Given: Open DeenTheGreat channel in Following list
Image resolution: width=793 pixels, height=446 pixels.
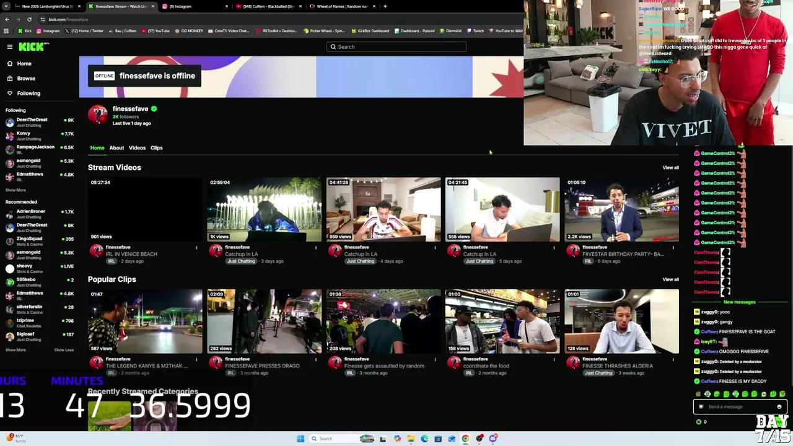Looking at the screenshot, I should (x=40, y=122).
